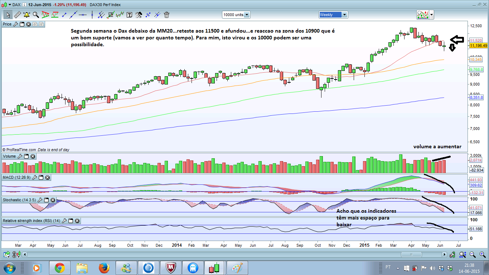Click the scrollbar left arrow
The image size is (489, 275).
tap(24, 254)
